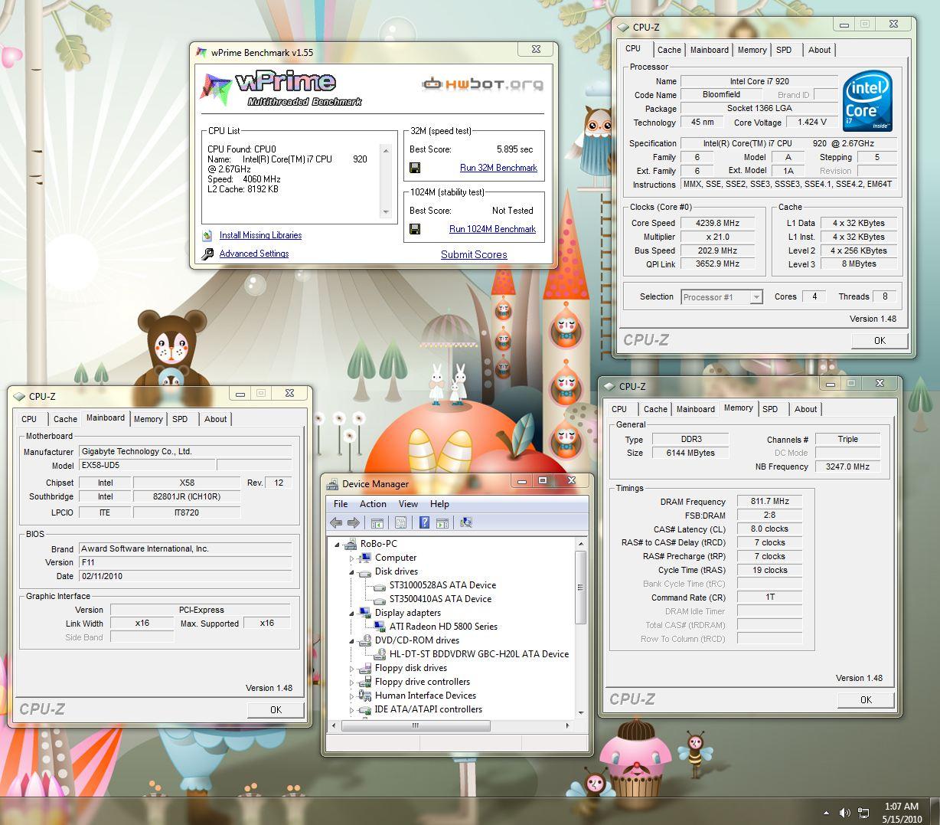Collapse the Disk drives node
The width and height of the screenshot is (940, 825).
pyautogui.click(x=352, y=572)
